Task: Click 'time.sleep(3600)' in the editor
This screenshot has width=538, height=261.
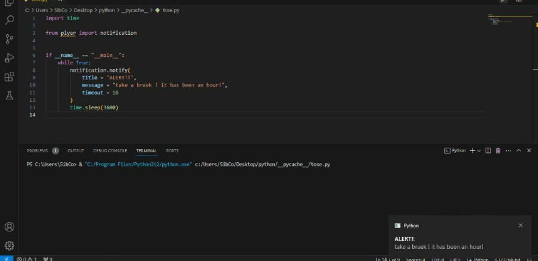Action: click(94, 107)
